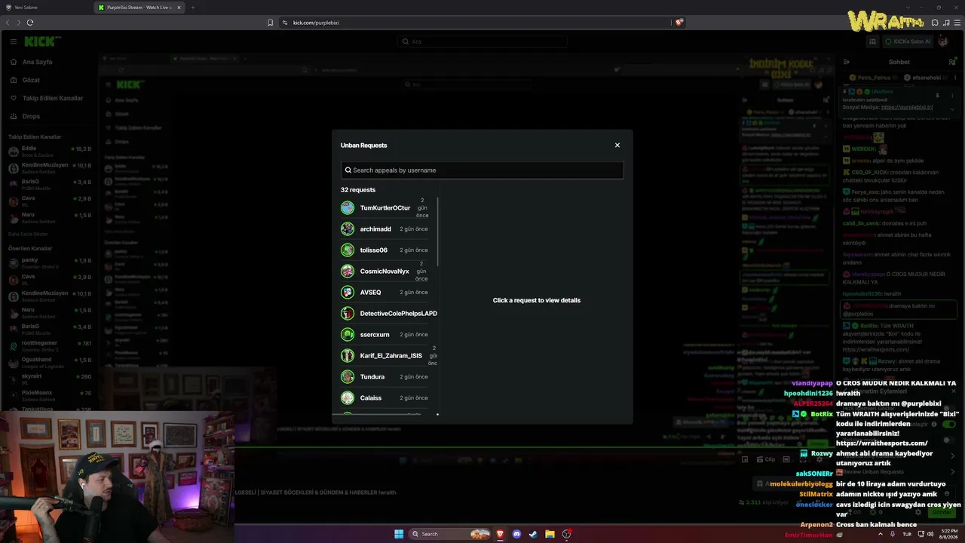Click the Windows taskbar Search box
965x543 pixels.
[x=449, y=534]
